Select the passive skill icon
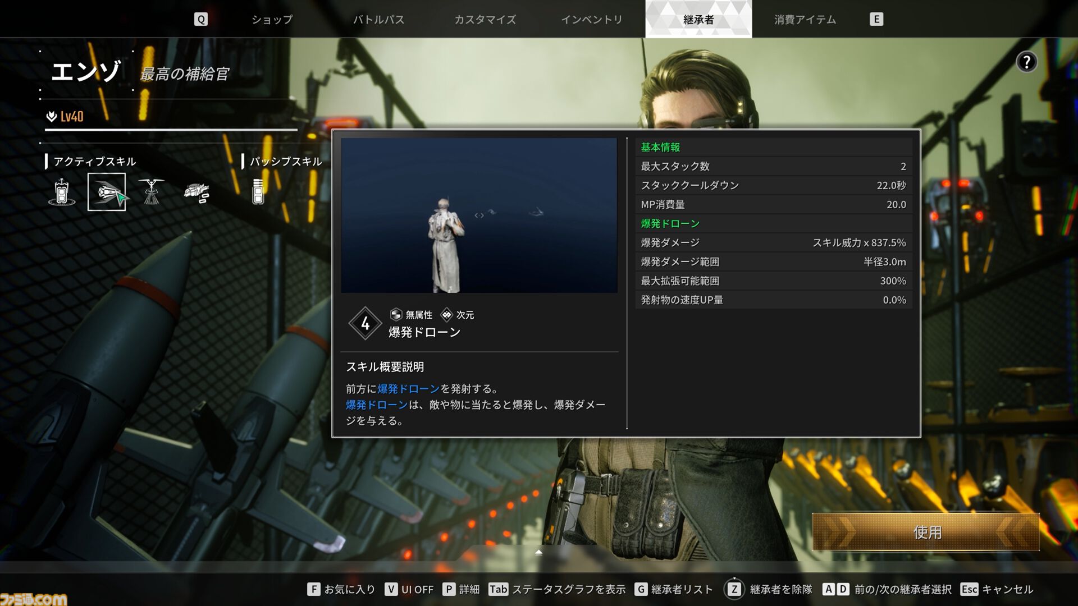The height and width of the screenshot is (606, 1078). [x=258, y=192]
